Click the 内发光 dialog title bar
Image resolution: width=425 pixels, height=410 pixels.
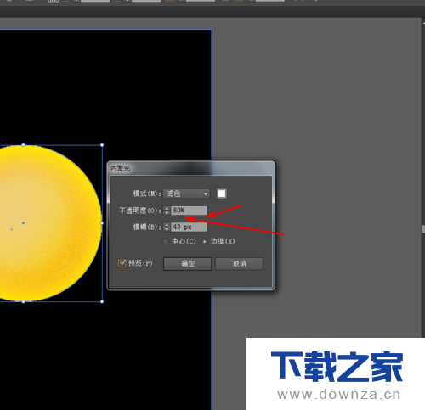point(190,168)
